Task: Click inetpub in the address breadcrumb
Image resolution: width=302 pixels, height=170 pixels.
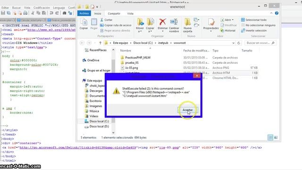Action: [163, 43]
